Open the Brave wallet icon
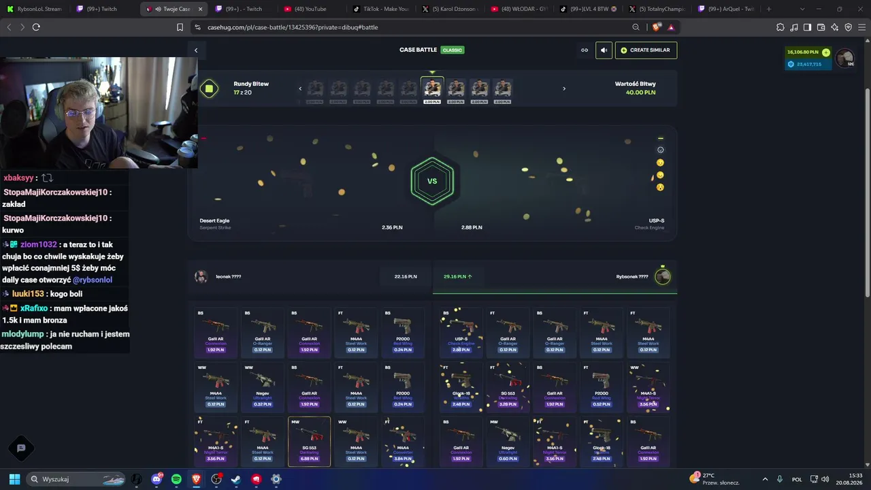 click(821, 27)
